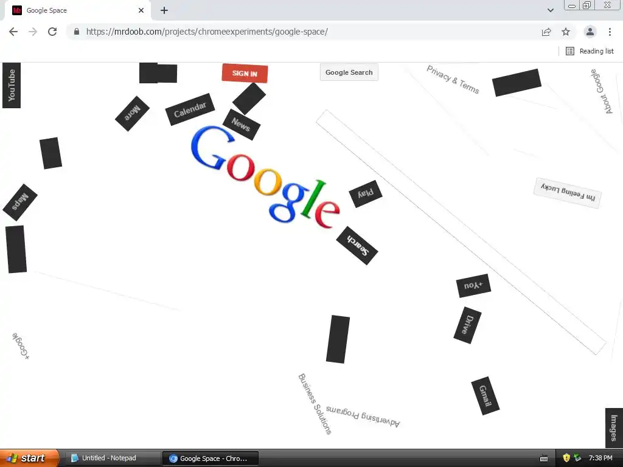Open the profile avatar menu
This screenshot has width=623, height=467.
[x=590, y=32]
